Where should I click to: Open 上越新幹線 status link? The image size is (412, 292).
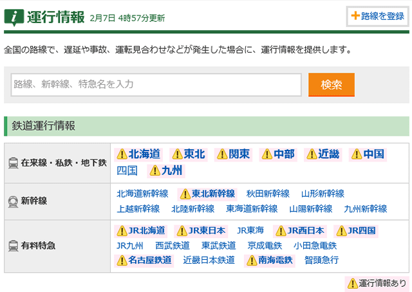(x=138, y=209)
